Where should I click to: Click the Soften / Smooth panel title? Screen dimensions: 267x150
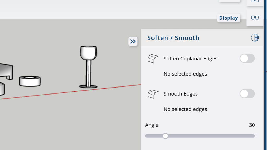click(x=173, y=38)
